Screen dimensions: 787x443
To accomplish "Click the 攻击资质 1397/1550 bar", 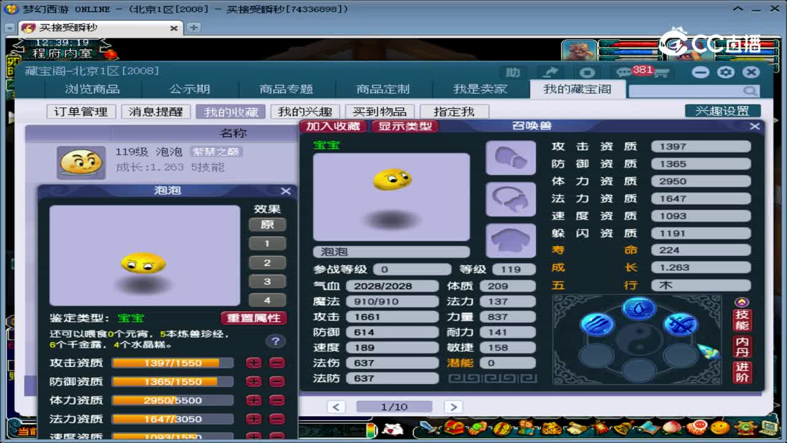I will [173, 363].
